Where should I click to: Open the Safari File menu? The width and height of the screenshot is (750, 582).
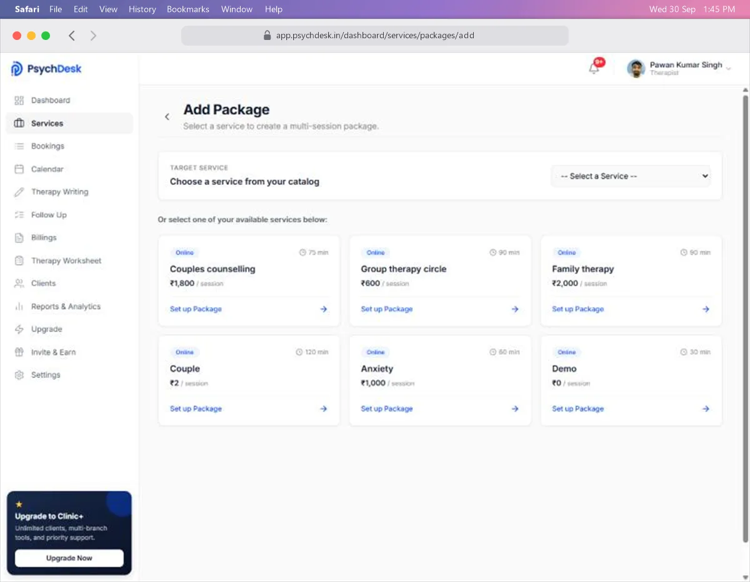(x=56, y=9)
